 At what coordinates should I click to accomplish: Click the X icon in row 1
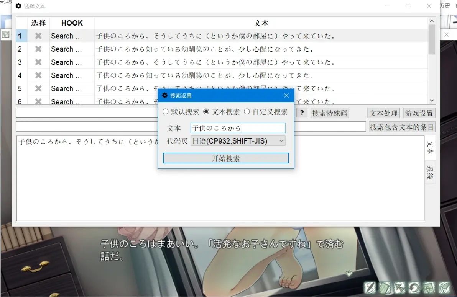[38, 36]
